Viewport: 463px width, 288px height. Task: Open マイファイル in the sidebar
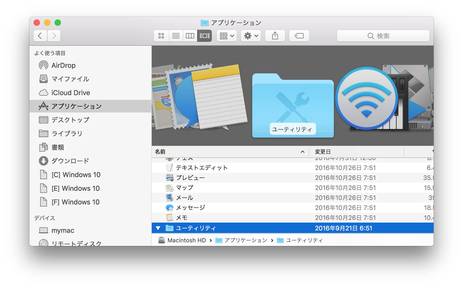click(x=90, y=79)
